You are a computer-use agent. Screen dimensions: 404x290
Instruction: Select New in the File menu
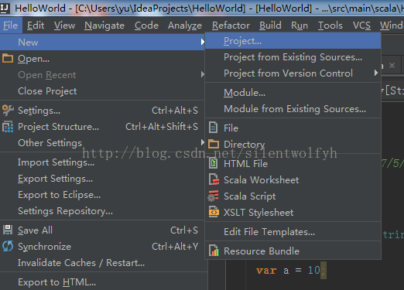point(102,42)
